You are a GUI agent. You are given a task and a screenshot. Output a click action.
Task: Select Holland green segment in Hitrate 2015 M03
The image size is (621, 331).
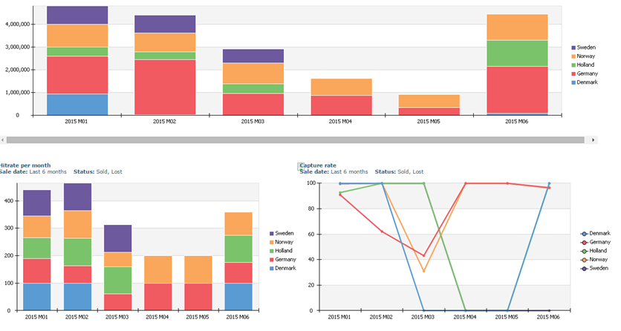118,281
